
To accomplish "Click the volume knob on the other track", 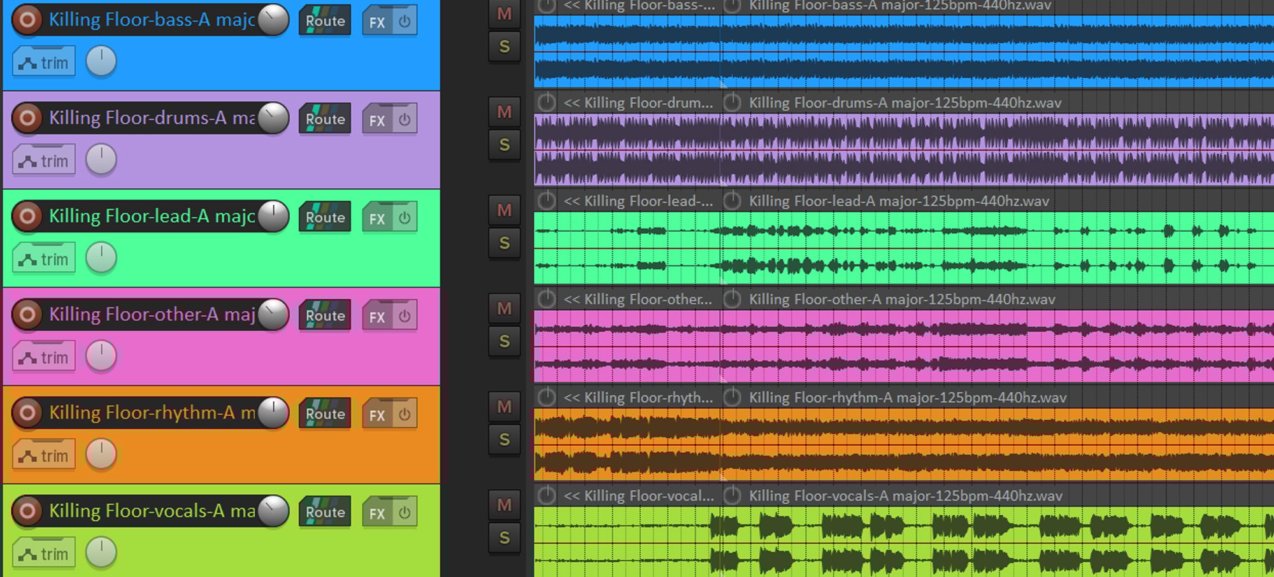I will (x=273, y=315).
